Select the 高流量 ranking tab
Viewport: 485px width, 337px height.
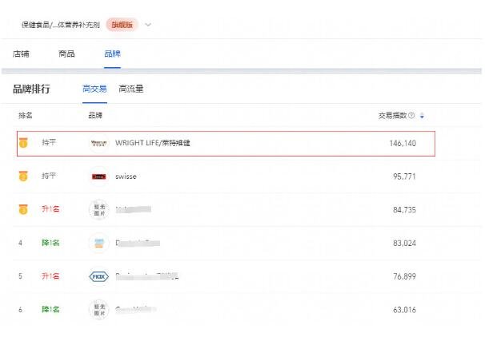click(130, 89)
